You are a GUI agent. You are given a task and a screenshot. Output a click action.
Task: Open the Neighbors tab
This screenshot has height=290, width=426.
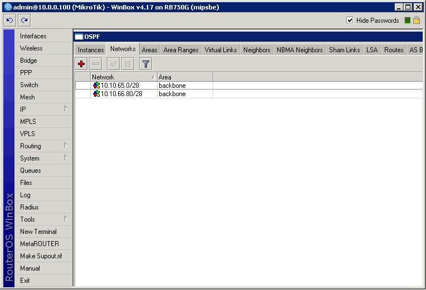pyautogui.click(x=257, y=50)
